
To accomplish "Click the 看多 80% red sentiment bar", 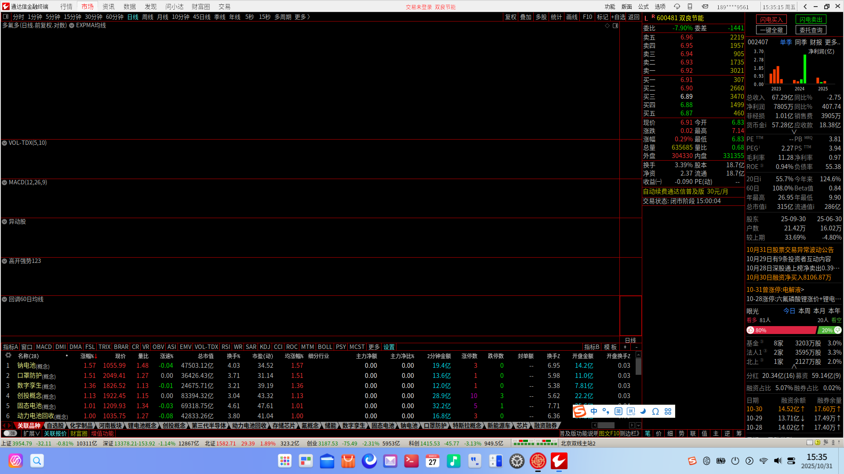I will (782, 330).
